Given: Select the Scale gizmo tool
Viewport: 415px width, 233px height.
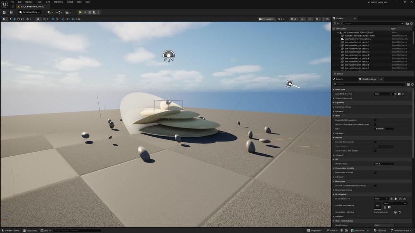Looking at the screenshot, I should click(x=22, y=19).
